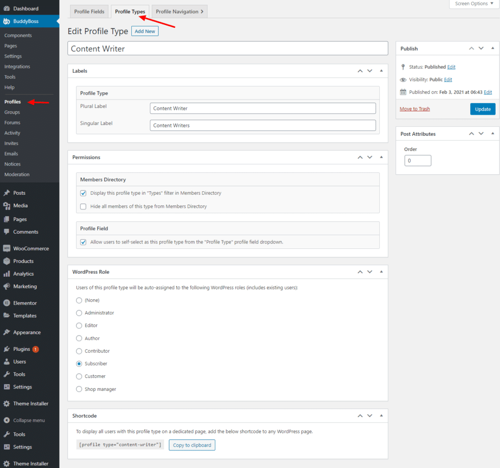Click the calendar icon beside Published on
This screenshot has width=500, height=468.
point(403,92)
